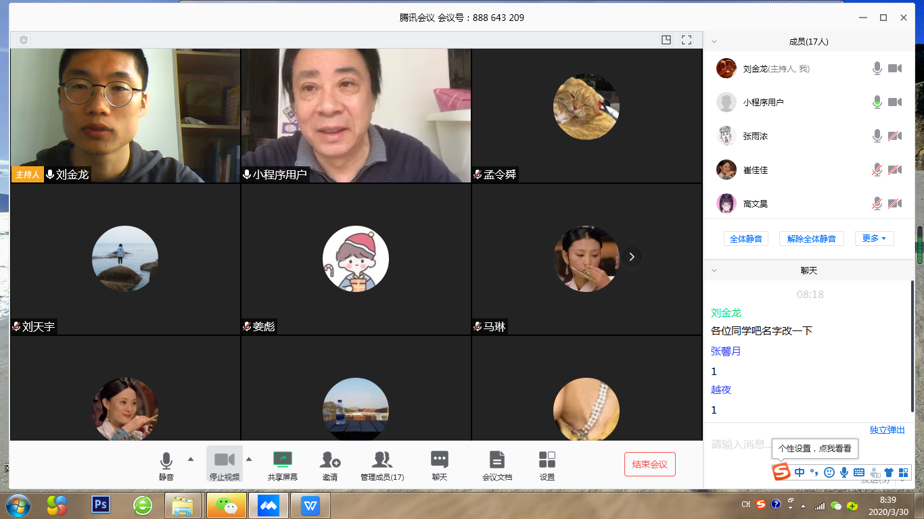This screenshot has height=519, width=924.
Task: Open the 邀请 invite participants icon
Action: point(330,461)
